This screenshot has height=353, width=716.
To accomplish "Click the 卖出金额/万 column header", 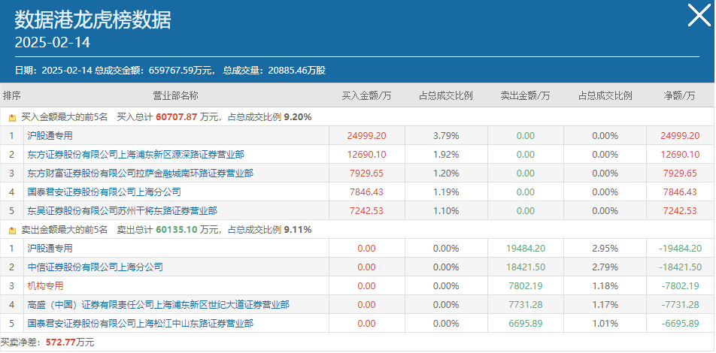I will 525,96.
